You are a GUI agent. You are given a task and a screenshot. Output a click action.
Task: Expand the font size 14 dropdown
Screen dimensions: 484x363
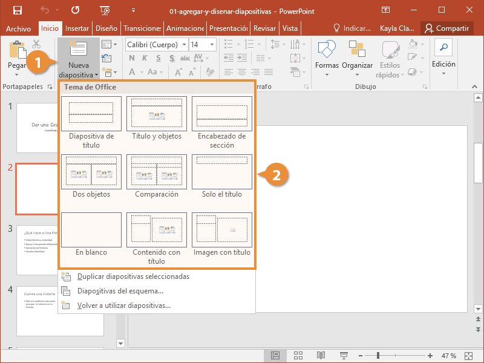click(x=211, y=45)
